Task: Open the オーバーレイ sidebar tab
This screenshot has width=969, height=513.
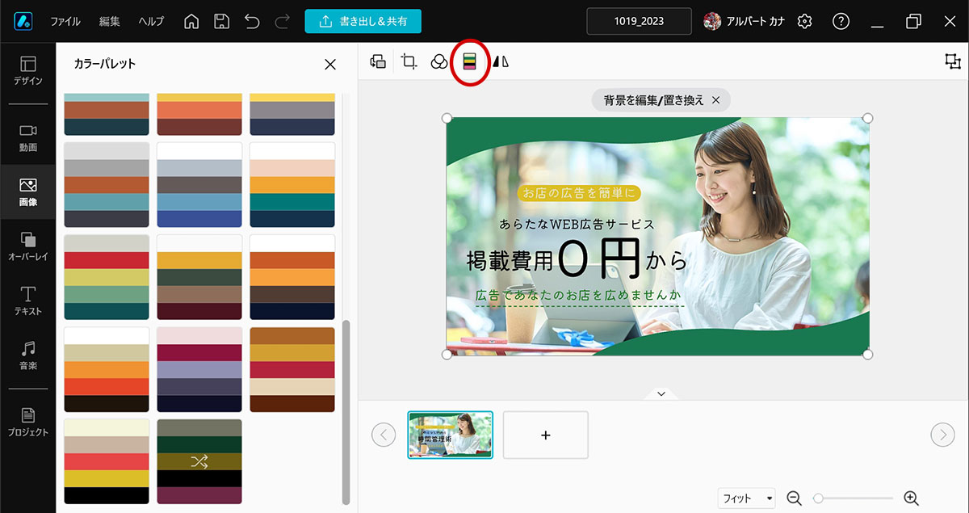Action: coord(28,246)
